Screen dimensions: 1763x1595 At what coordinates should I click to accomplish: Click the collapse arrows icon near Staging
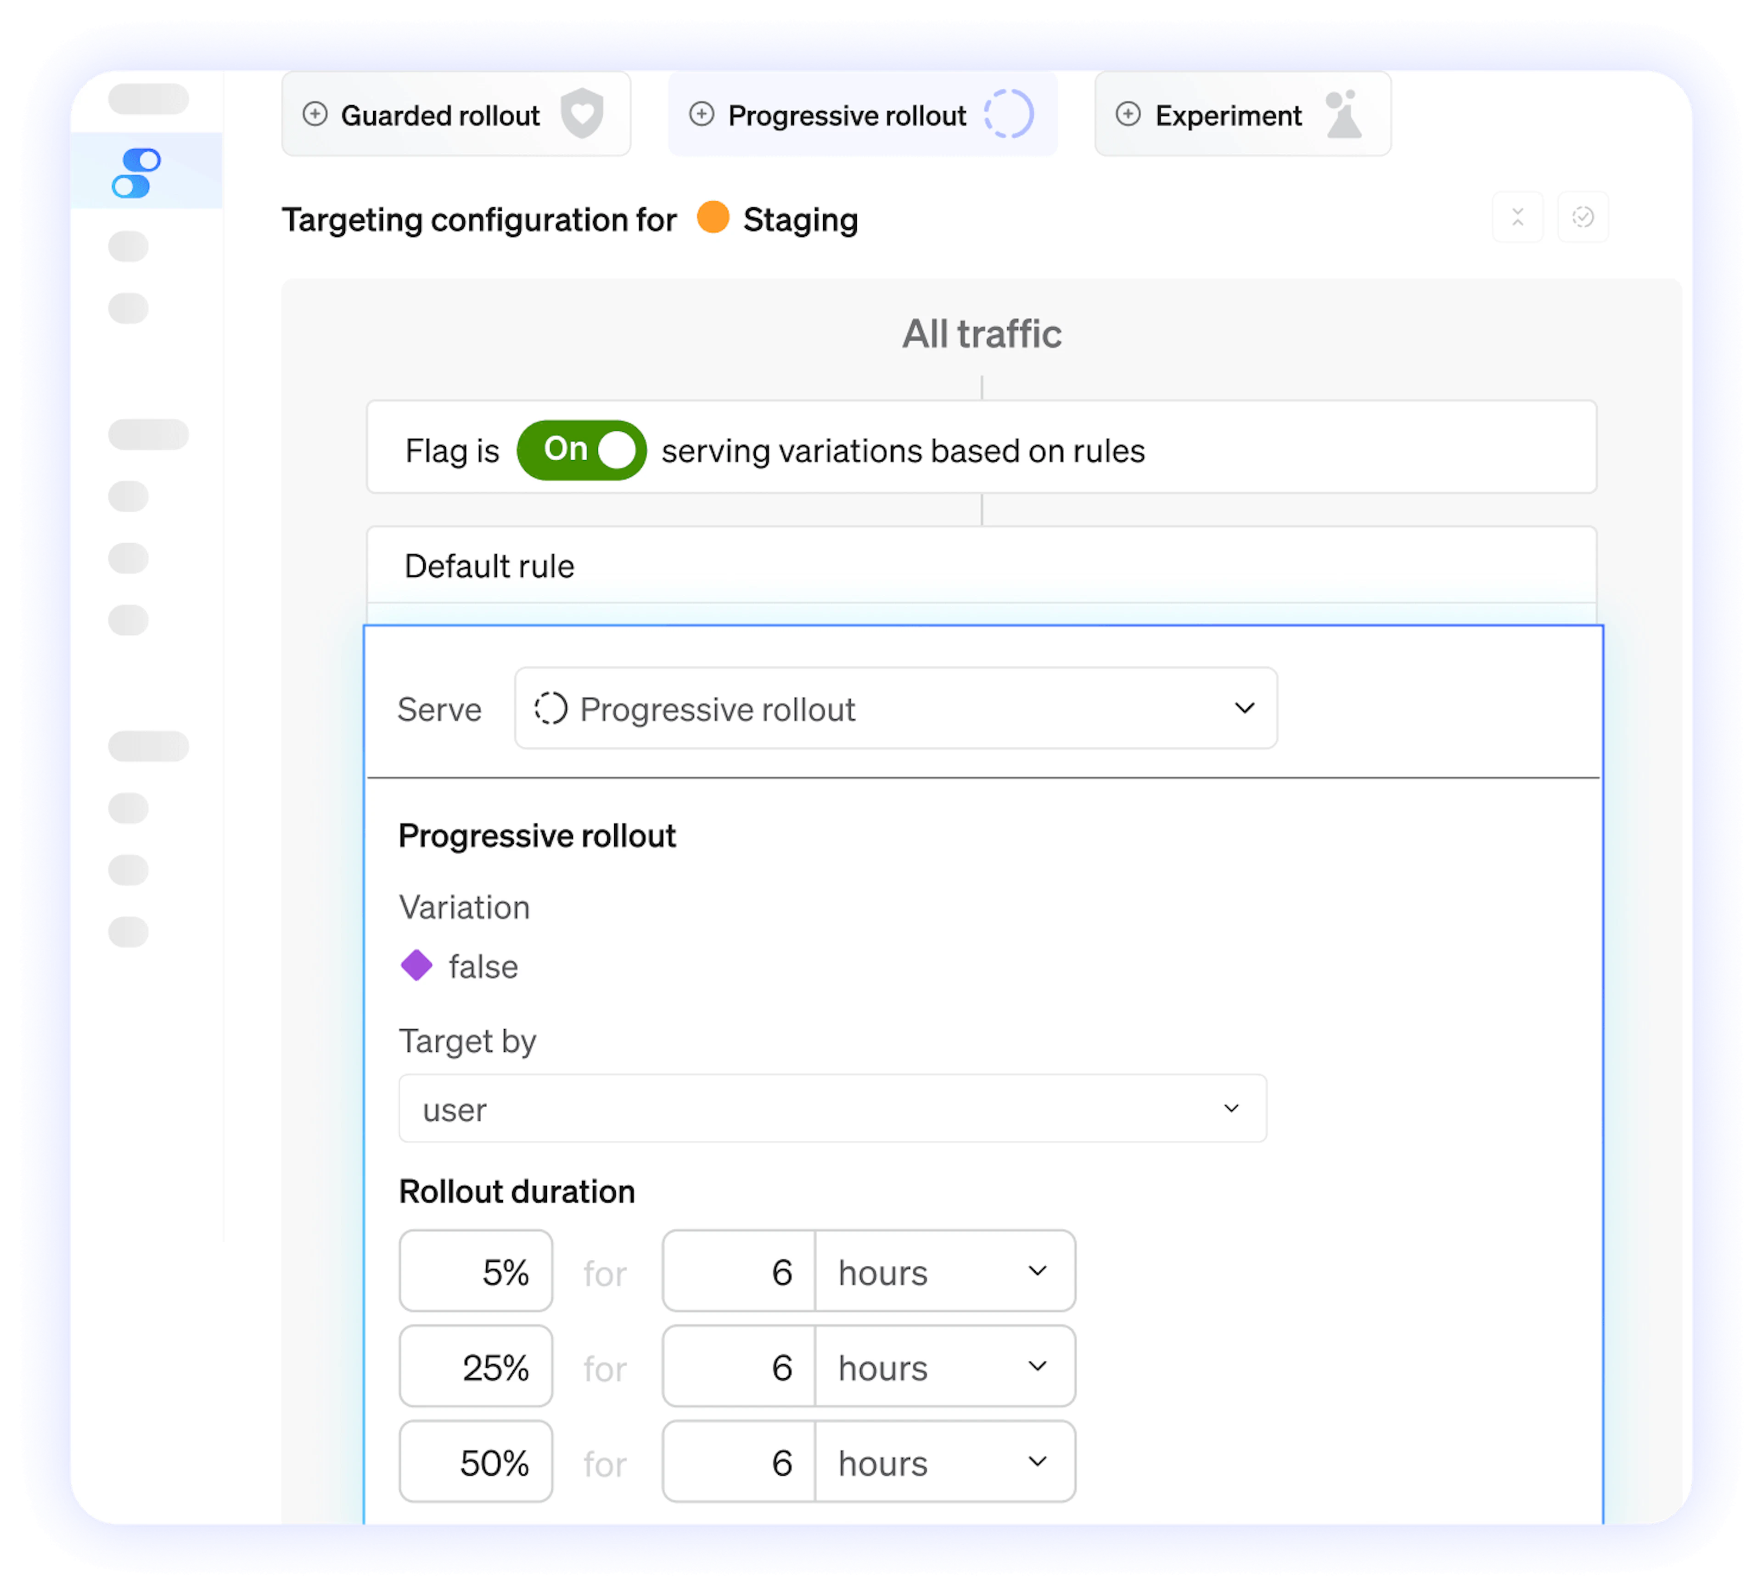pos(1517,217)
